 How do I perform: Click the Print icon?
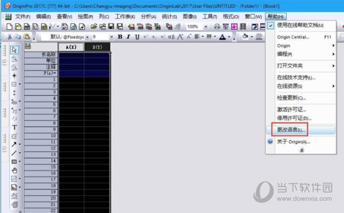point(217,27)
